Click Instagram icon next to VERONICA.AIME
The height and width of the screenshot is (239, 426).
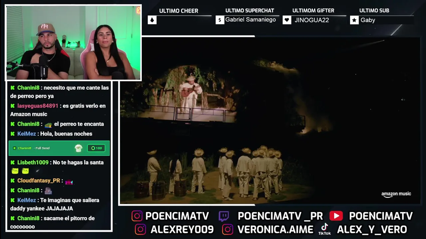(x=228, y=229)
